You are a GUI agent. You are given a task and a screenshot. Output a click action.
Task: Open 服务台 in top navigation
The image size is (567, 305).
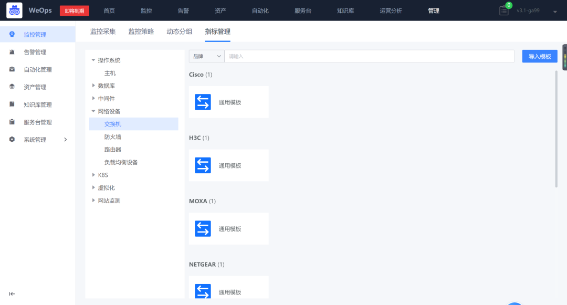[303, 11]
